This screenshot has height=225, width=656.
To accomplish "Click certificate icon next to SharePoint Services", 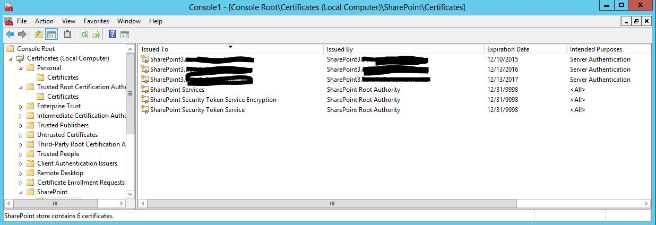I will (x=145, y=90).
